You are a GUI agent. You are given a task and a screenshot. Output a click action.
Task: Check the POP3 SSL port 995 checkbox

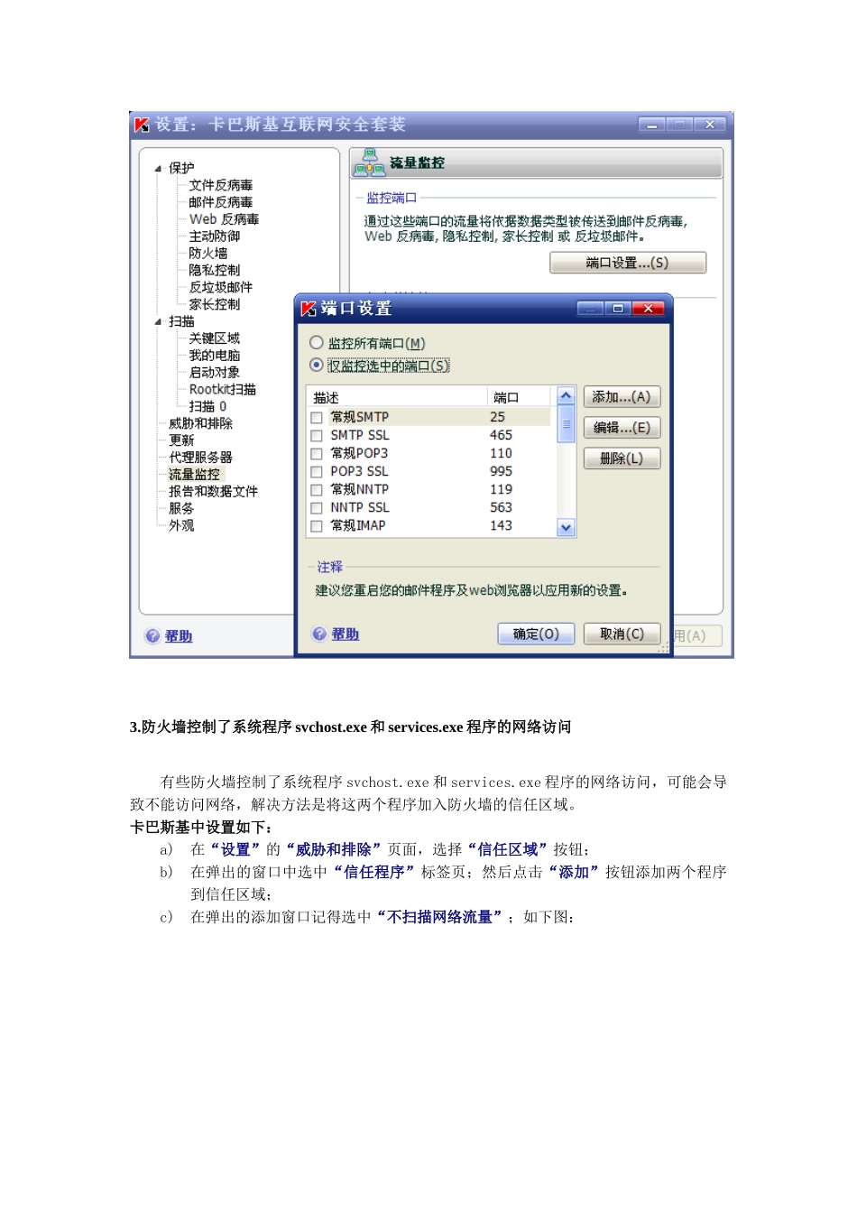pyautogui.click(x=317, y=472)
